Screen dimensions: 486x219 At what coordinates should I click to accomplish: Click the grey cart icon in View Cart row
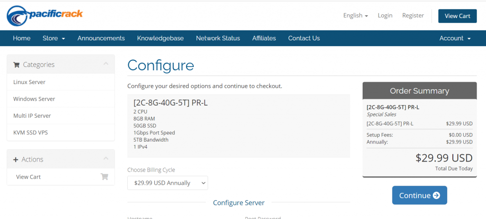tap(104, 177)
